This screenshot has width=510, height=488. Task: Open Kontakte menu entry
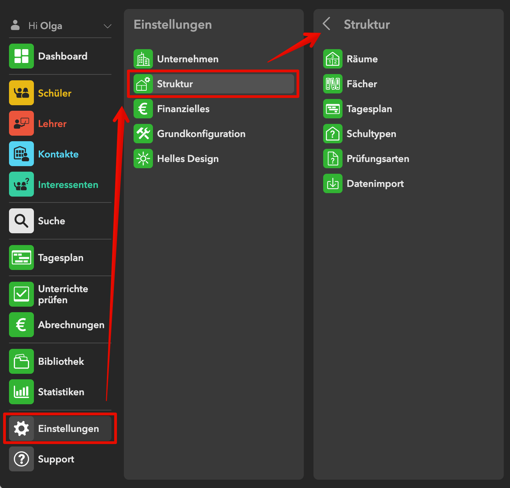coord(58,154)
